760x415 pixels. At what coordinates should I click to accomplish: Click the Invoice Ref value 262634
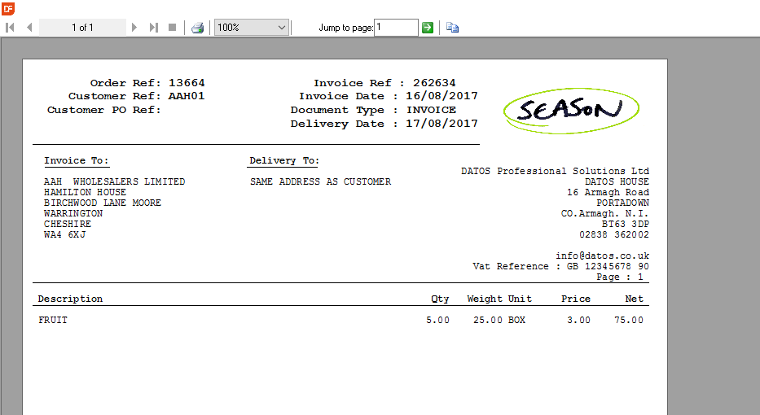[434, 83]
